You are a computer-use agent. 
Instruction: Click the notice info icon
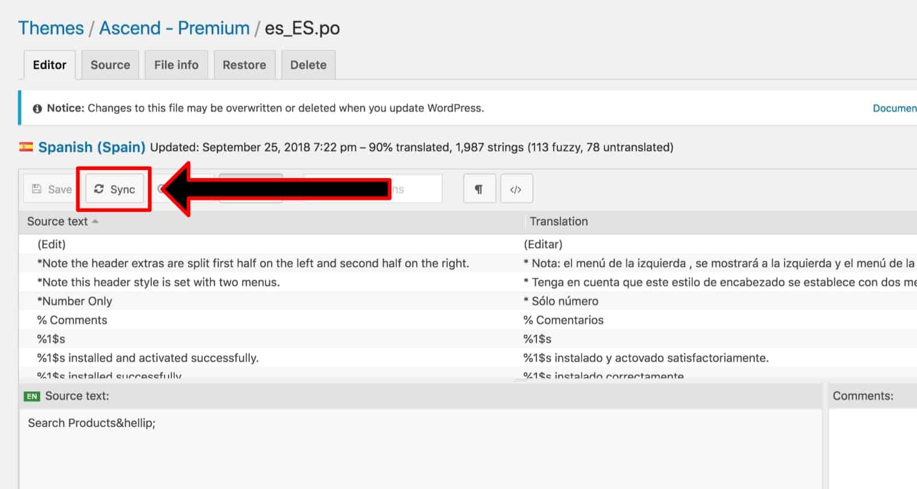tap(37, 108)
